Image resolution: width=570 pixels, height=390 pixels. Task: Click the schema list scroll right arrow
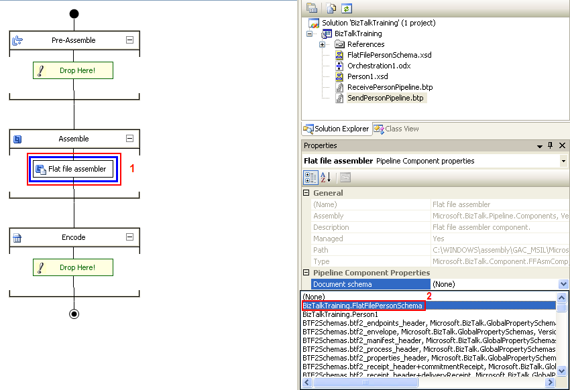[x=551, y=382]
